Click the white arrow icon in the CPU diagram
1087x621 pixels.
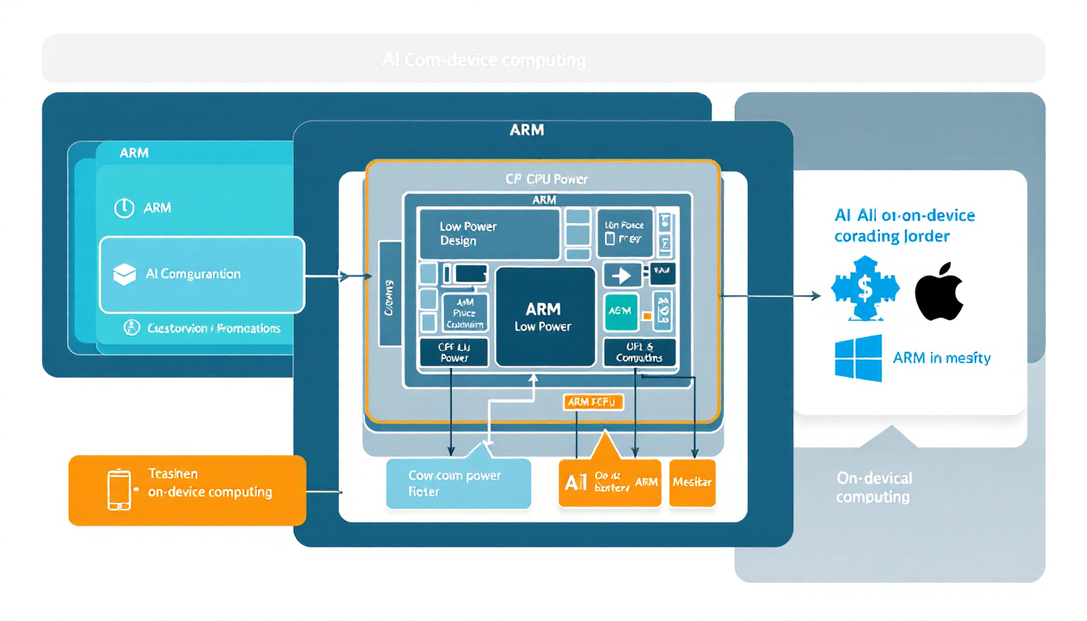[x=623, y=275]
